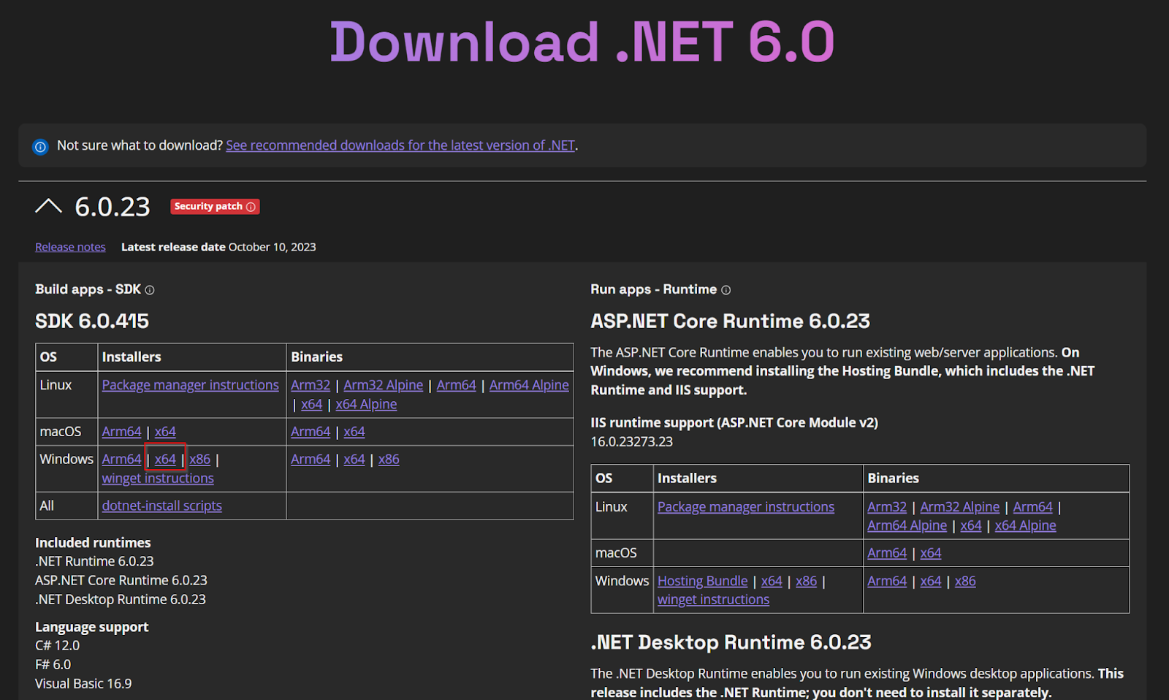Image resolution: width=1169 pixels, height=700 pixels.
Task: Download ASP.NET Runtime Windows x86 binary
Action: click(965, 581)
